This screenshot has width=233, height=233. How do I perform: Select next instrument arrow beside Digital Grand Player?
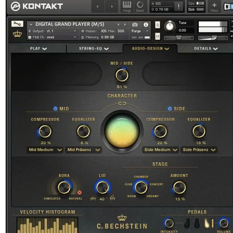coord(125,25)
